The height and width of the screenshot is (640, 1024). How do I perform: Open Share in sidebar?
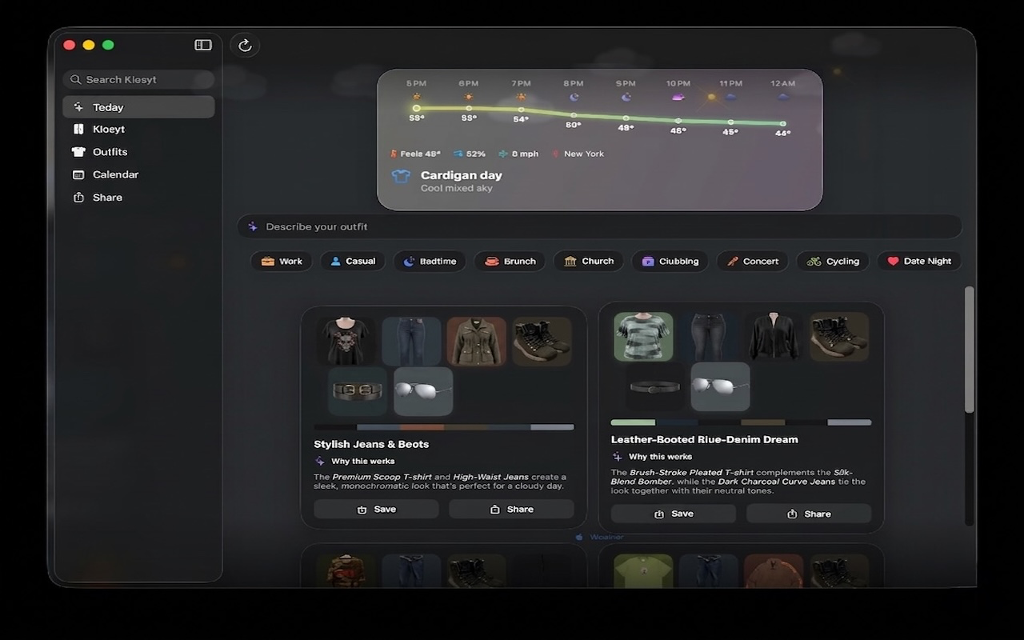pos(138,198)
